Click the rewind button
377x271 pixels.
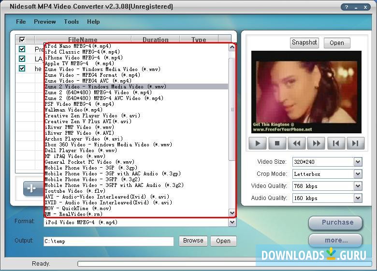click(297, 143)
